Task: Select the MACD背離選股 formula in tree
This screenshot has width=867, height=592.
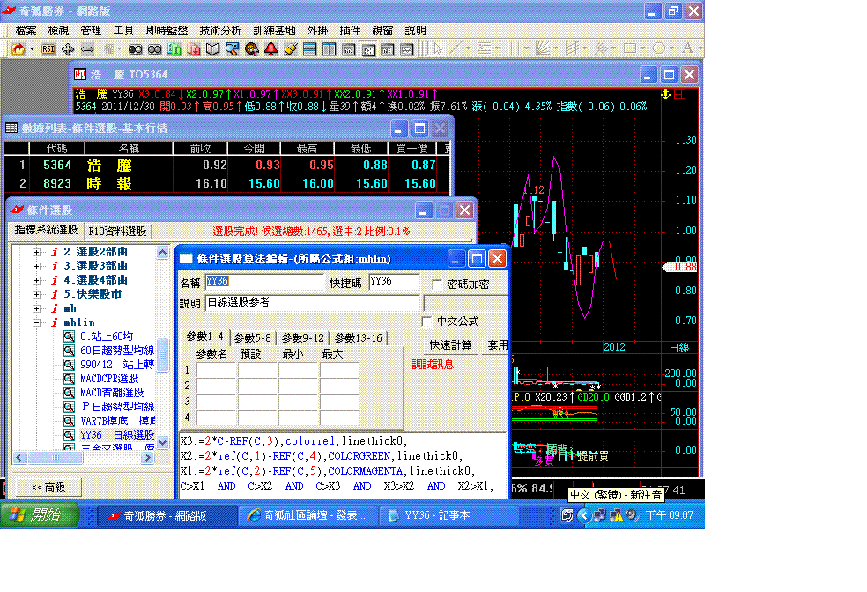Action: coord(112,393)
